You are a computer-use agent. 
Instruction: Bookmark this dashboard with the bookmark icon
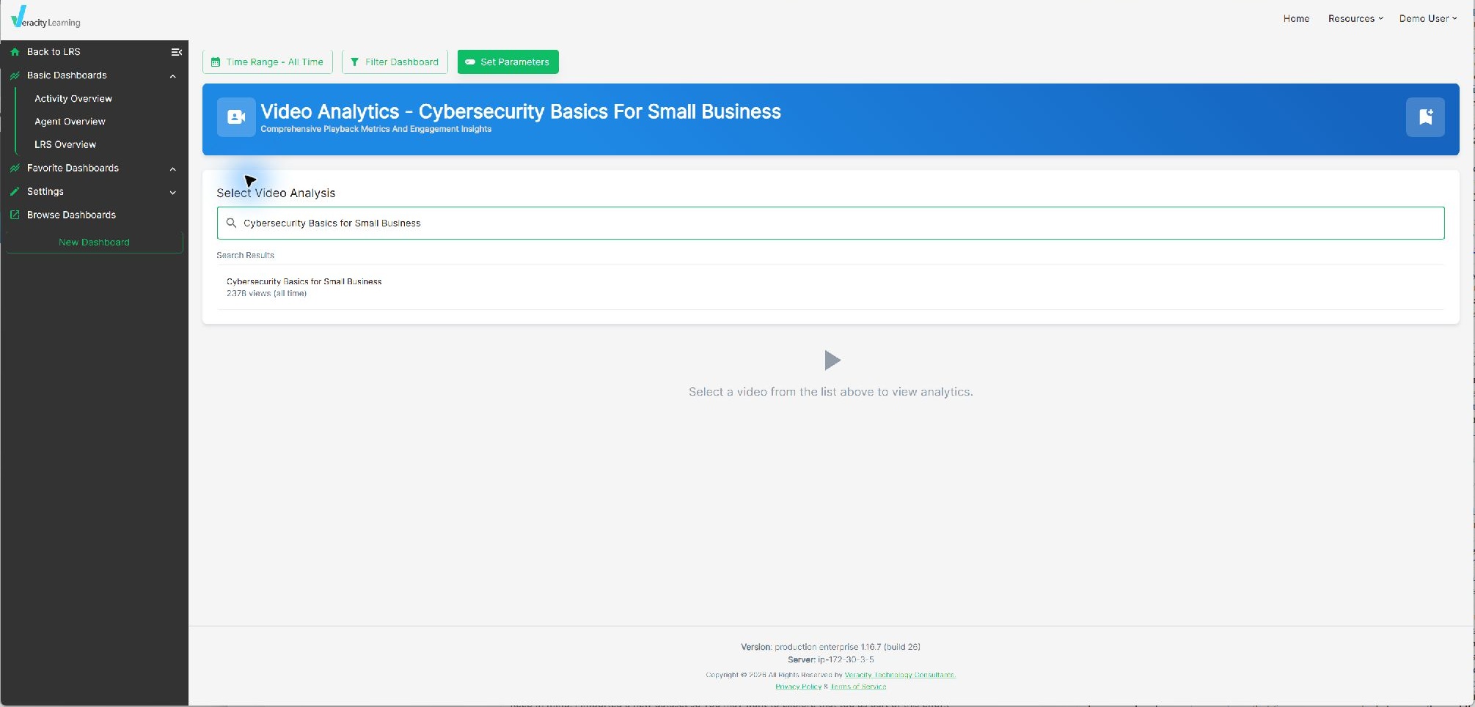[x=1425, y=117]
